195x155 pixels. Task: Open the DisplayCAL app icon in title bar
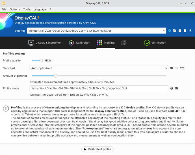(3, 3)
